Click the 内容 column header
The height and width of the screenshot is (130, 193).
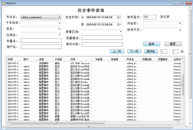pyautogui.click(x=82, y=60)
